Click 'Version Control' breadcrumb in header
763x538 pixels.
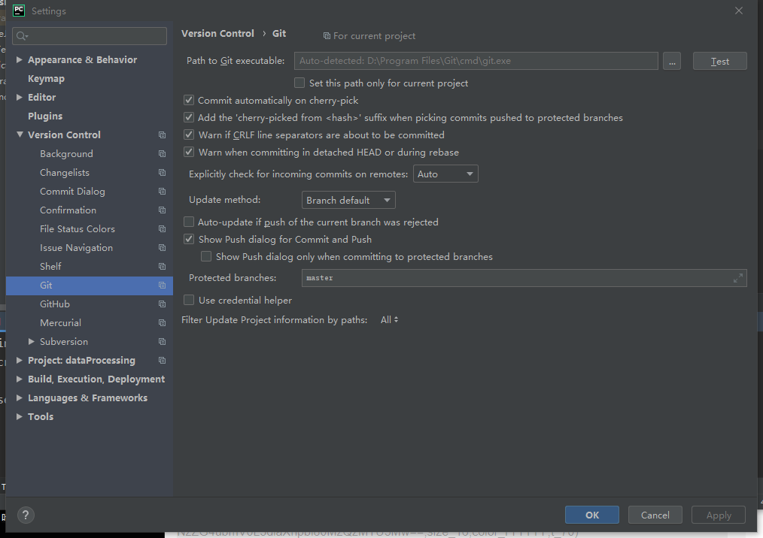[x=217, y=34]
